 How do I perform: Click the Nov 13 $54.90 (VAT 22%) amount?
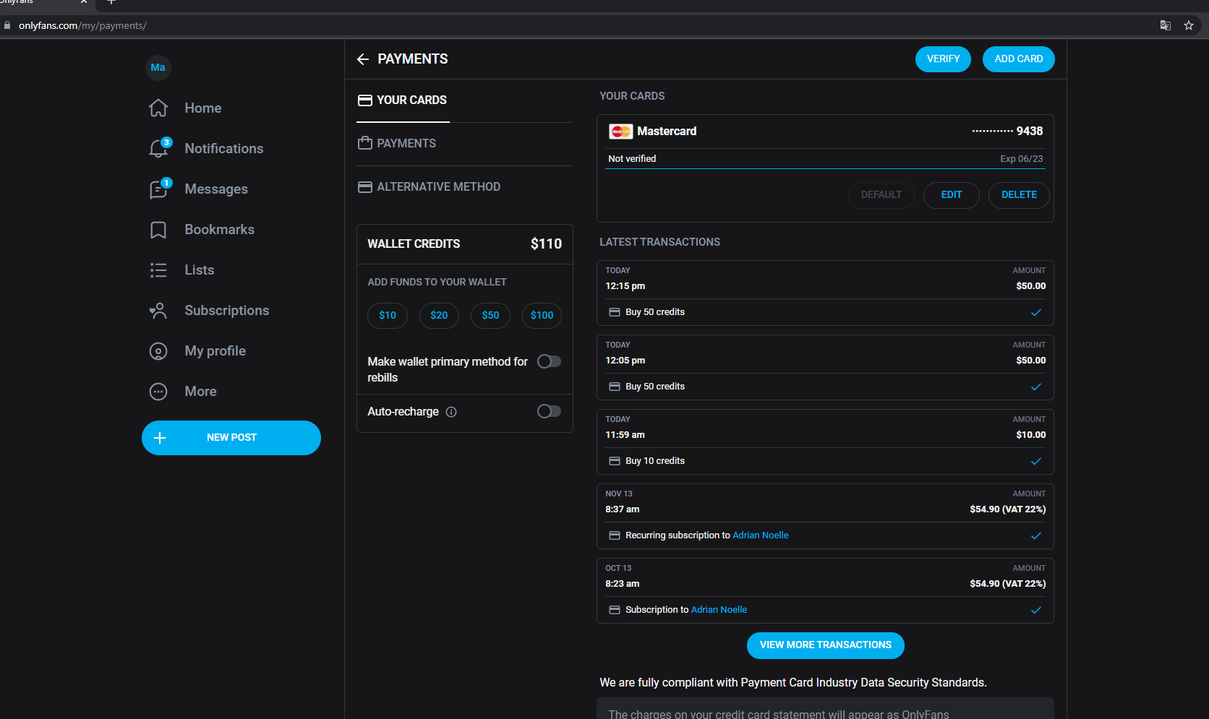[1007, 509]
